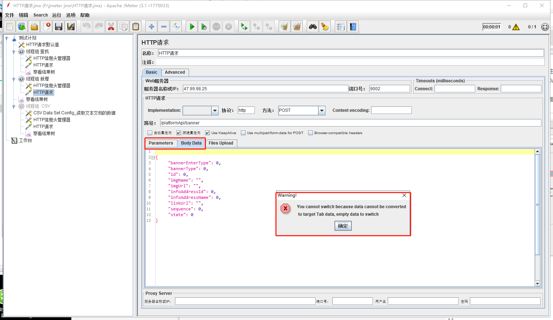Click the Undo arrow icon
The image size is (553, 320).
[86, 27]
